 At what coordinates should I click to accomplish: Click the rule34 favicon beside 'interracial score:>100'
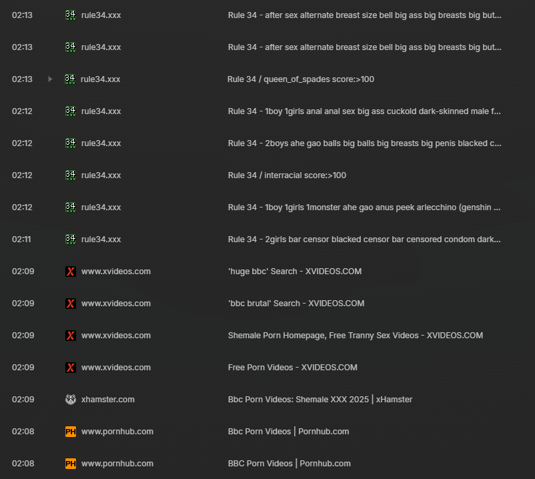[x=71, y=175]
